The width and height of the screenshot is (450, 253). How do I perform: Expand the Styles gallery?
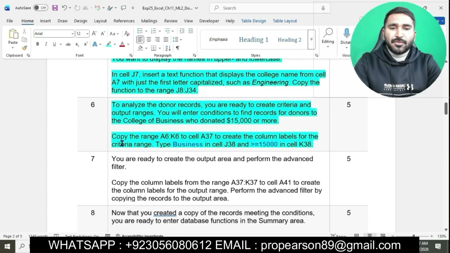point(311,40)
